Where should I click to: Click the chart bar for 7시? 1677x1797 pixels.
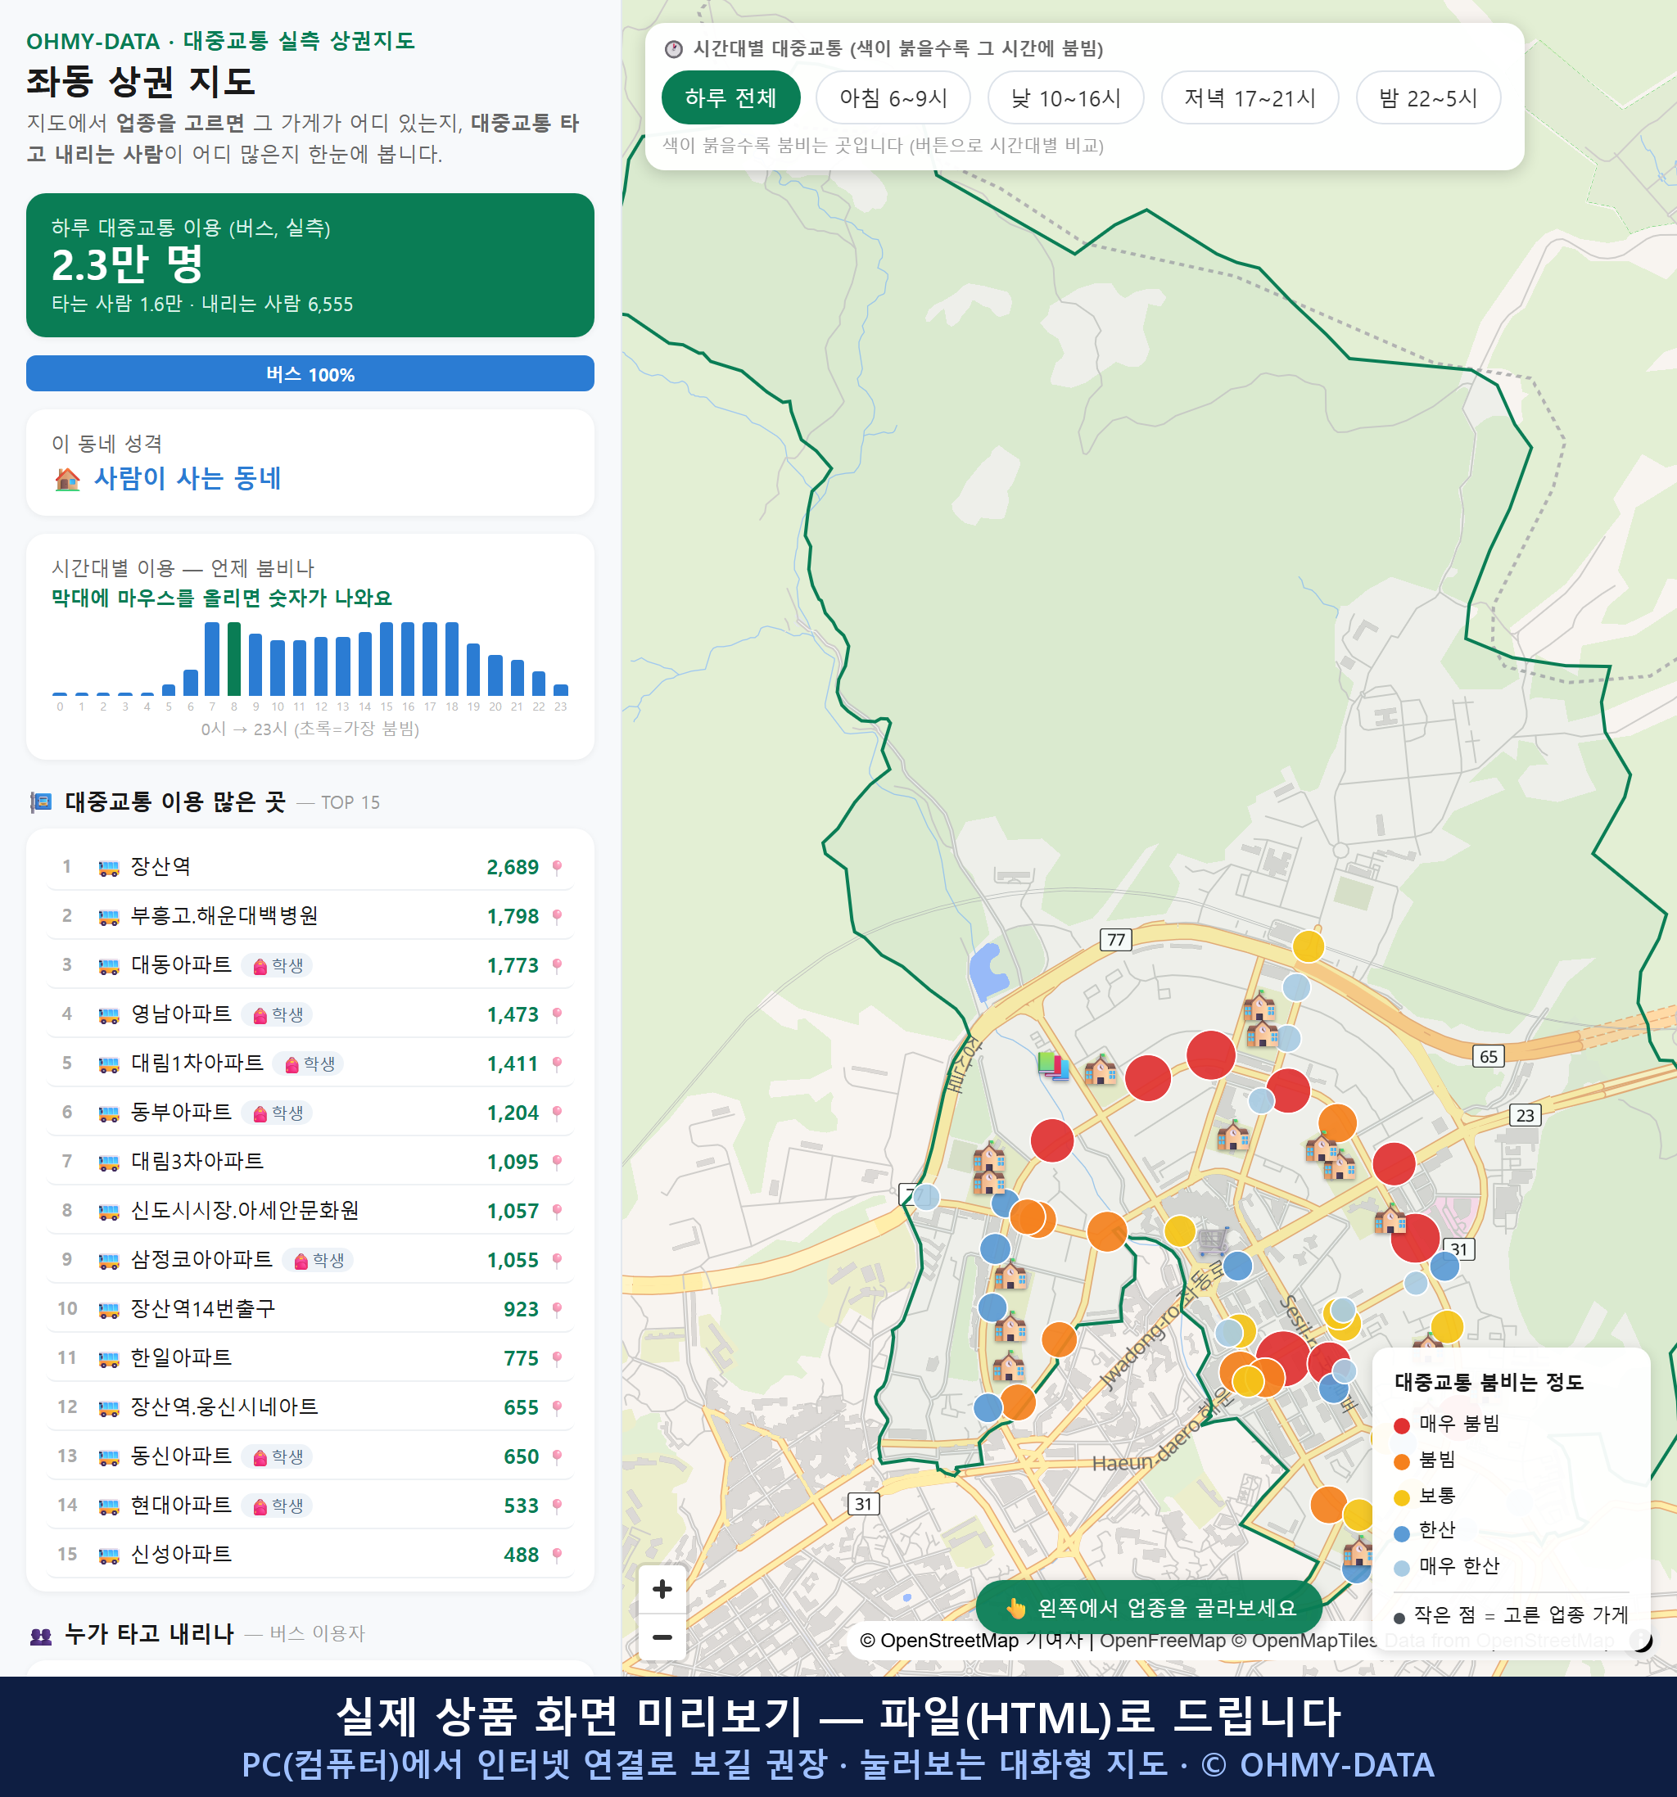pyautogui.click(x=212, y=658)
